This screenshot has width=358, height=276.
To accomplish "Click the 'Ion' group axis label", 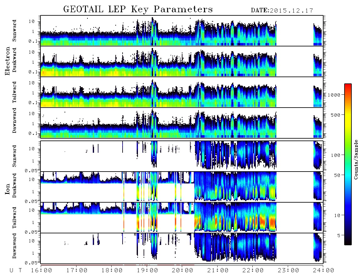I will [x=7, y=189].
